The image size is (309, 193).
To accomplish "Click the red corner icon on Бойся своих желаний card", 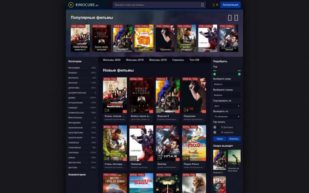I will click(x=151, y=111).
